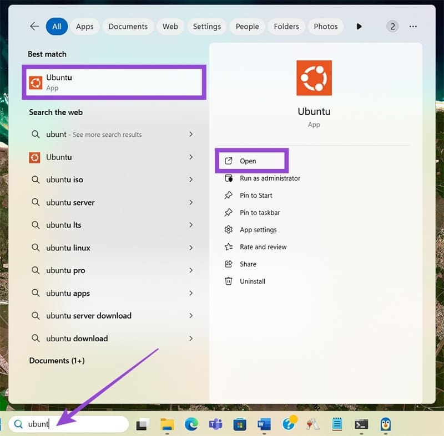Open Microsoft Store from the taskbar
This screenshot has height=436, width=444.
click(x=240, y=424)
